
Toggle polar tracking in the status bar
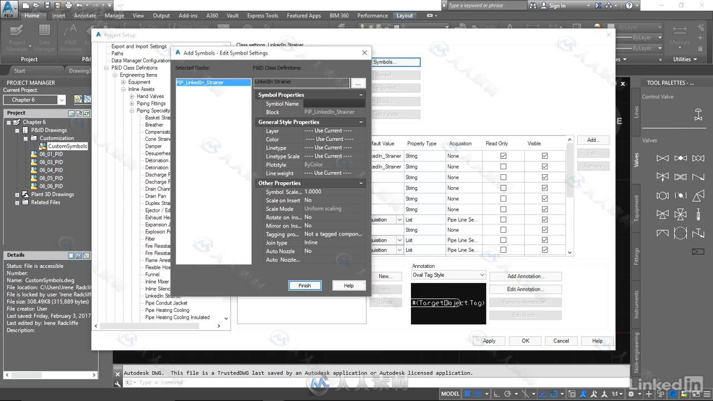pos(507,394)
